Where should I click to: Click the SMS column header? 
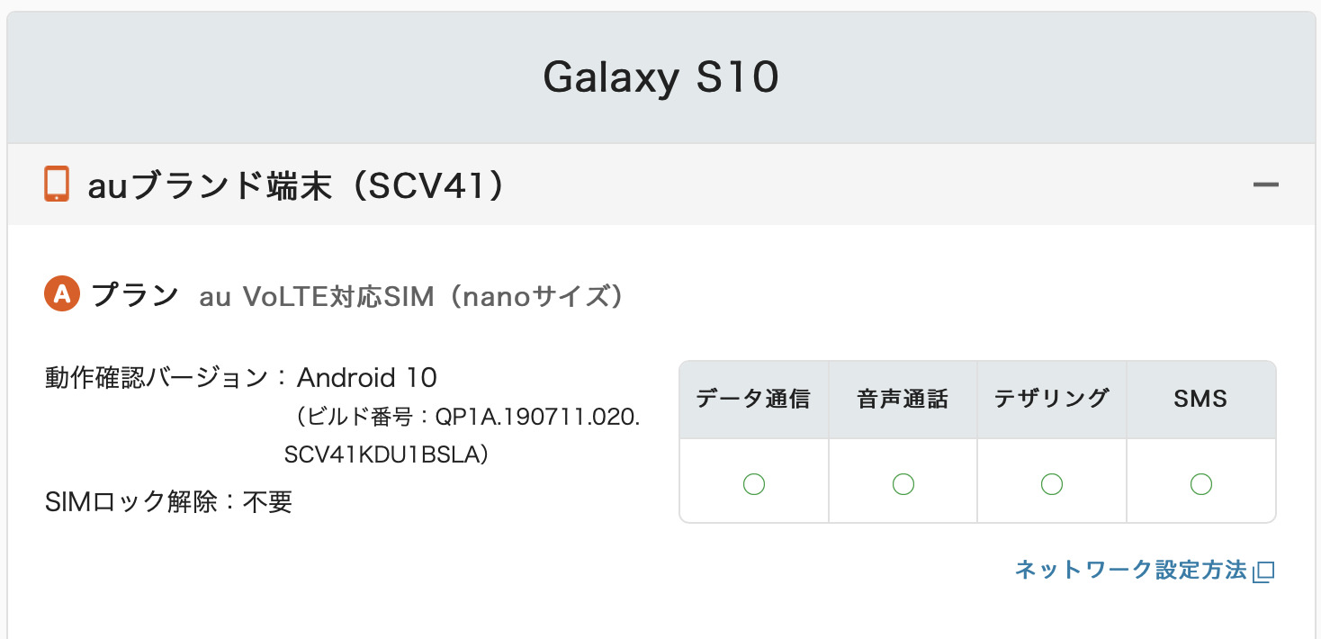[1200, 400]
